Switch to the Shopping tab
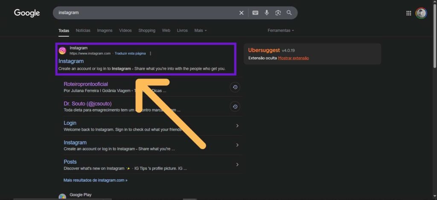This screenshot has height=200, width=437. pos(147,30)
